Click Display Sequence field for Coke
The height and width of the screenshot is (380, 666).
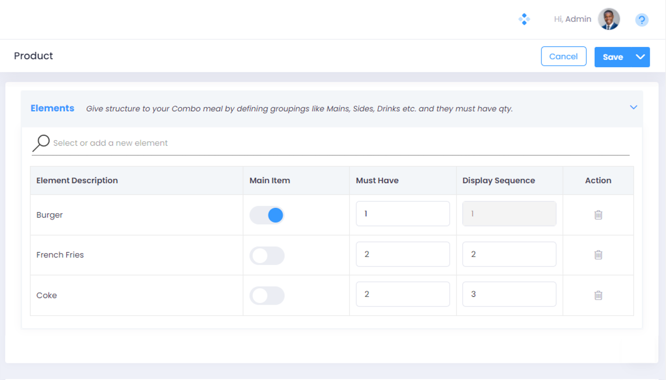509,294
